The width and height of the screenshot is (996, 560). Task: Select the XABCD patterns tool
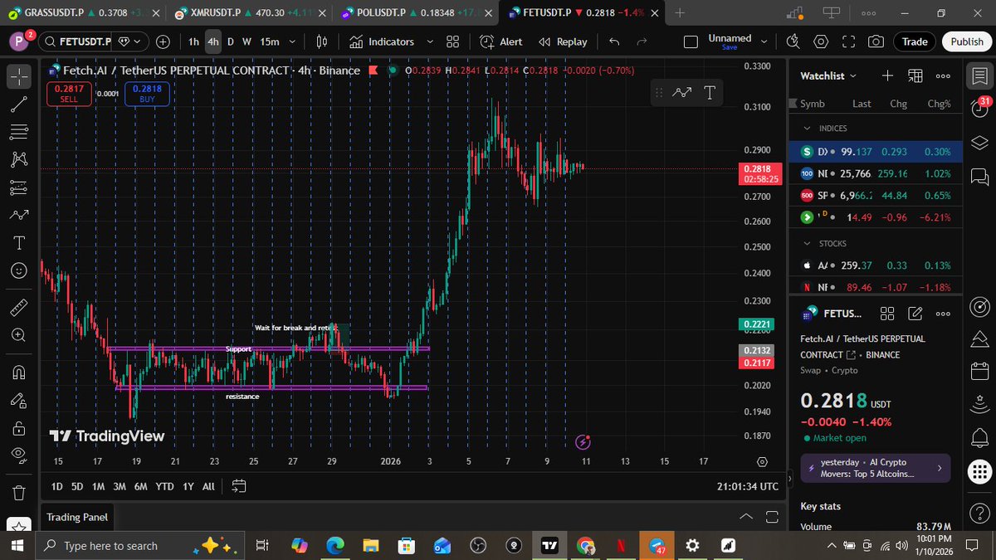tap(19, 160)
